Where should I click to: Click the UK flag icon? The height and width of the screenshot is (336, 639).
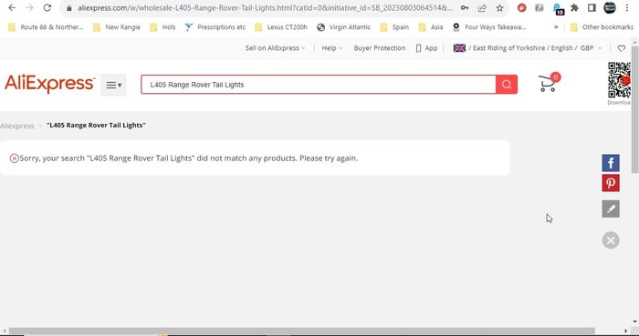(x=459, y=48)
